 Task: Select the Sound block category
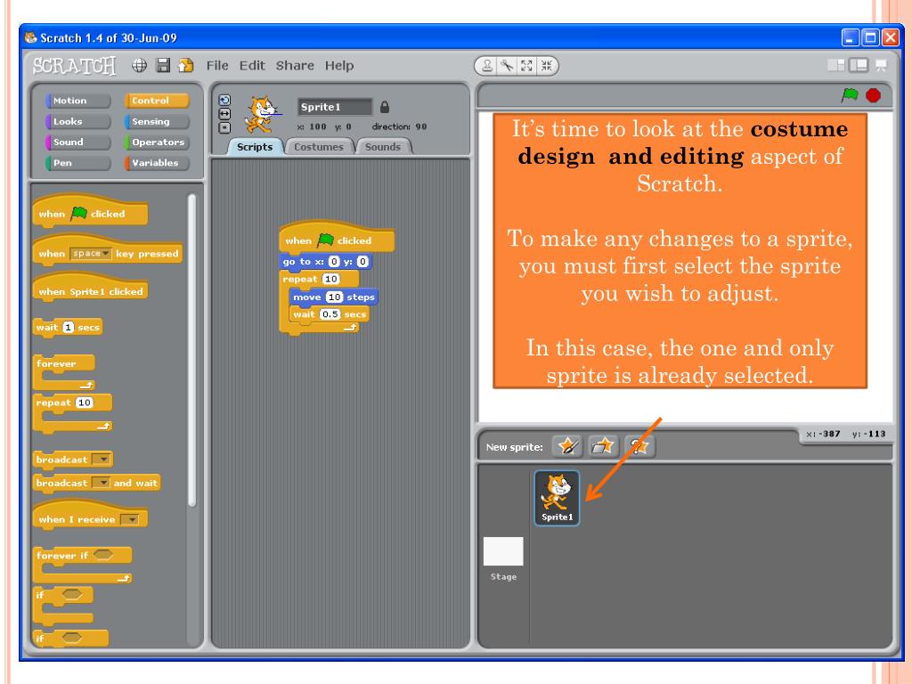[x=78, y=142]
